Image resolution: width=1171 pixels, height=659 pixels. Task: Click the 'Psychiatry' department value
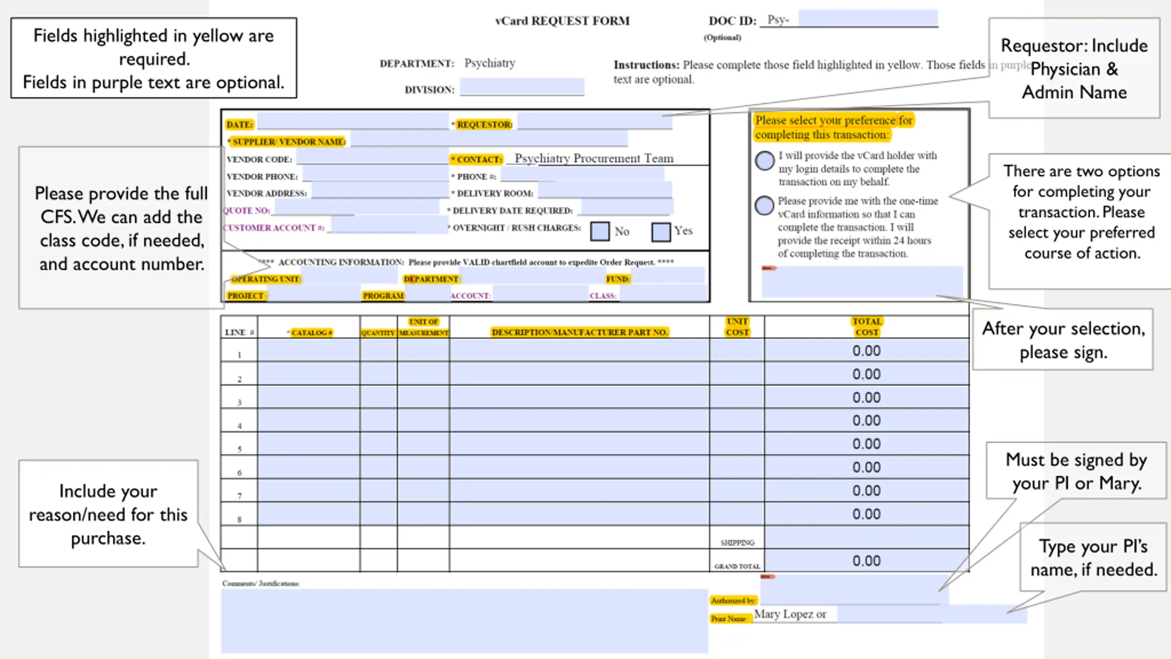coord(490,63)
